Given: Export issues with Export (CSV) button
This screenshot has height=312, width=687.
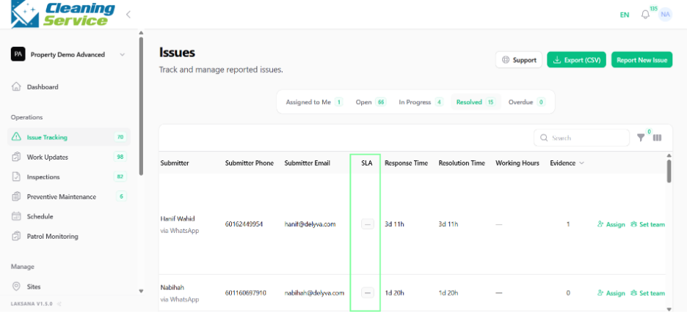Looking at the screenshot, I should pos(577,60).
